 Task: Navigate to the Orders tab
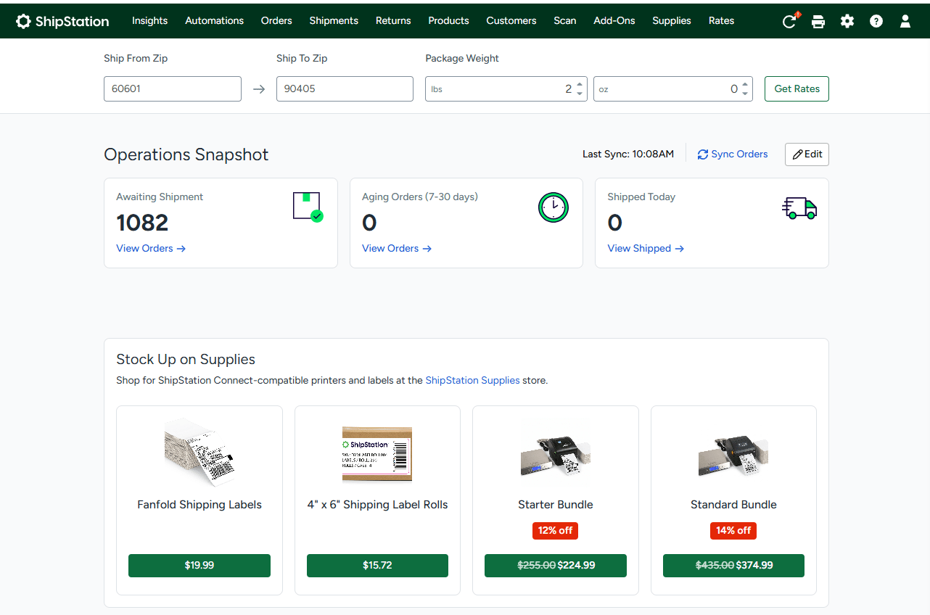pos(276,20)
